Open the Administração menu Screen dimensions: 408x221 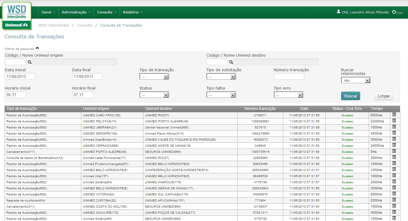pyautogui.click(x=76, y=12)
